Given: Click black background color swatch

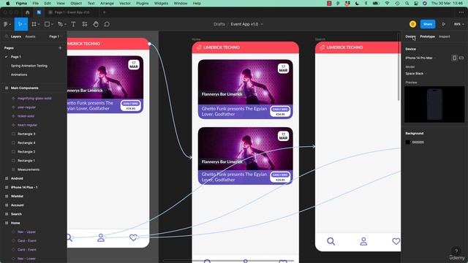Looking at the screenshot, I should click(408, 142).
